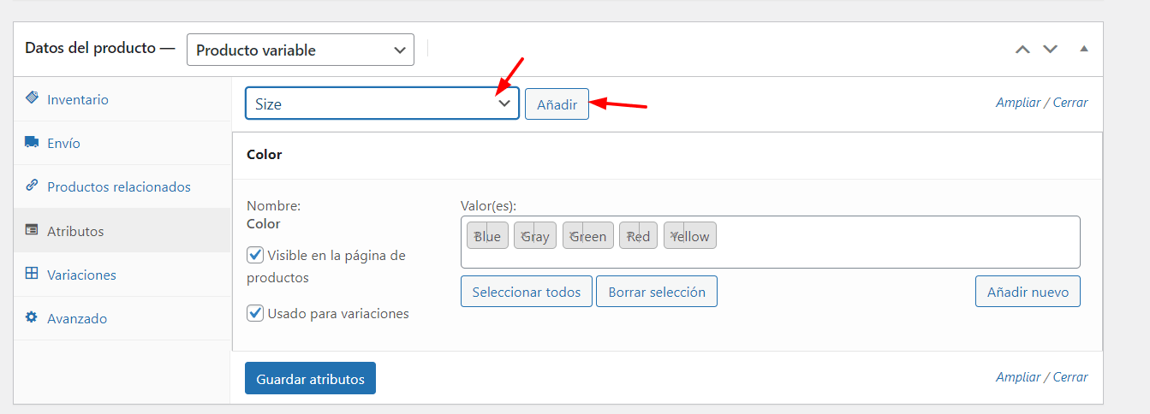Click the Inventario tag icon
Image resolution: width=1150 pixels, height=414 pixels.
[x=32, y=98]
